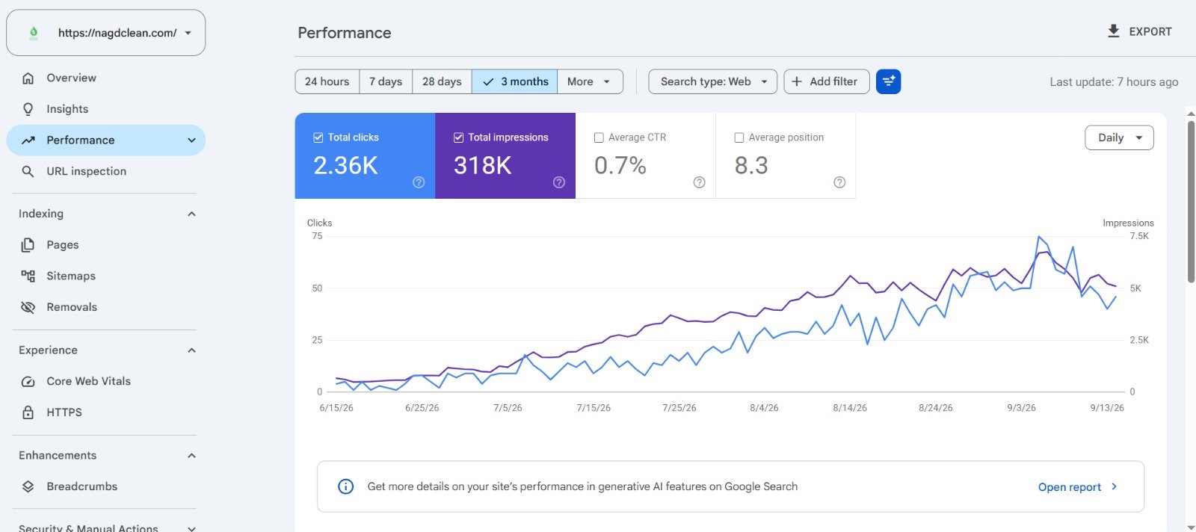Open the Daily granularity dropdown
Image resolution: width=1196 pixels, height=532 pixels.
coord(1119,137)
